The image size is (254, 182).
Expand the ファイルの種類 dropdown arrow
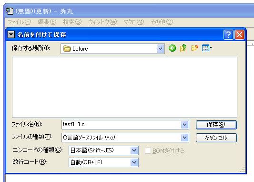[x=185, y=138]
